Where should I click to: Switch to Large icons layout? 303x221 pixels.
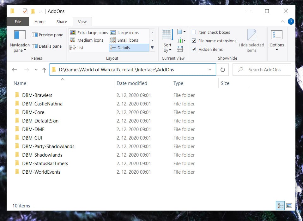(124, 33)
